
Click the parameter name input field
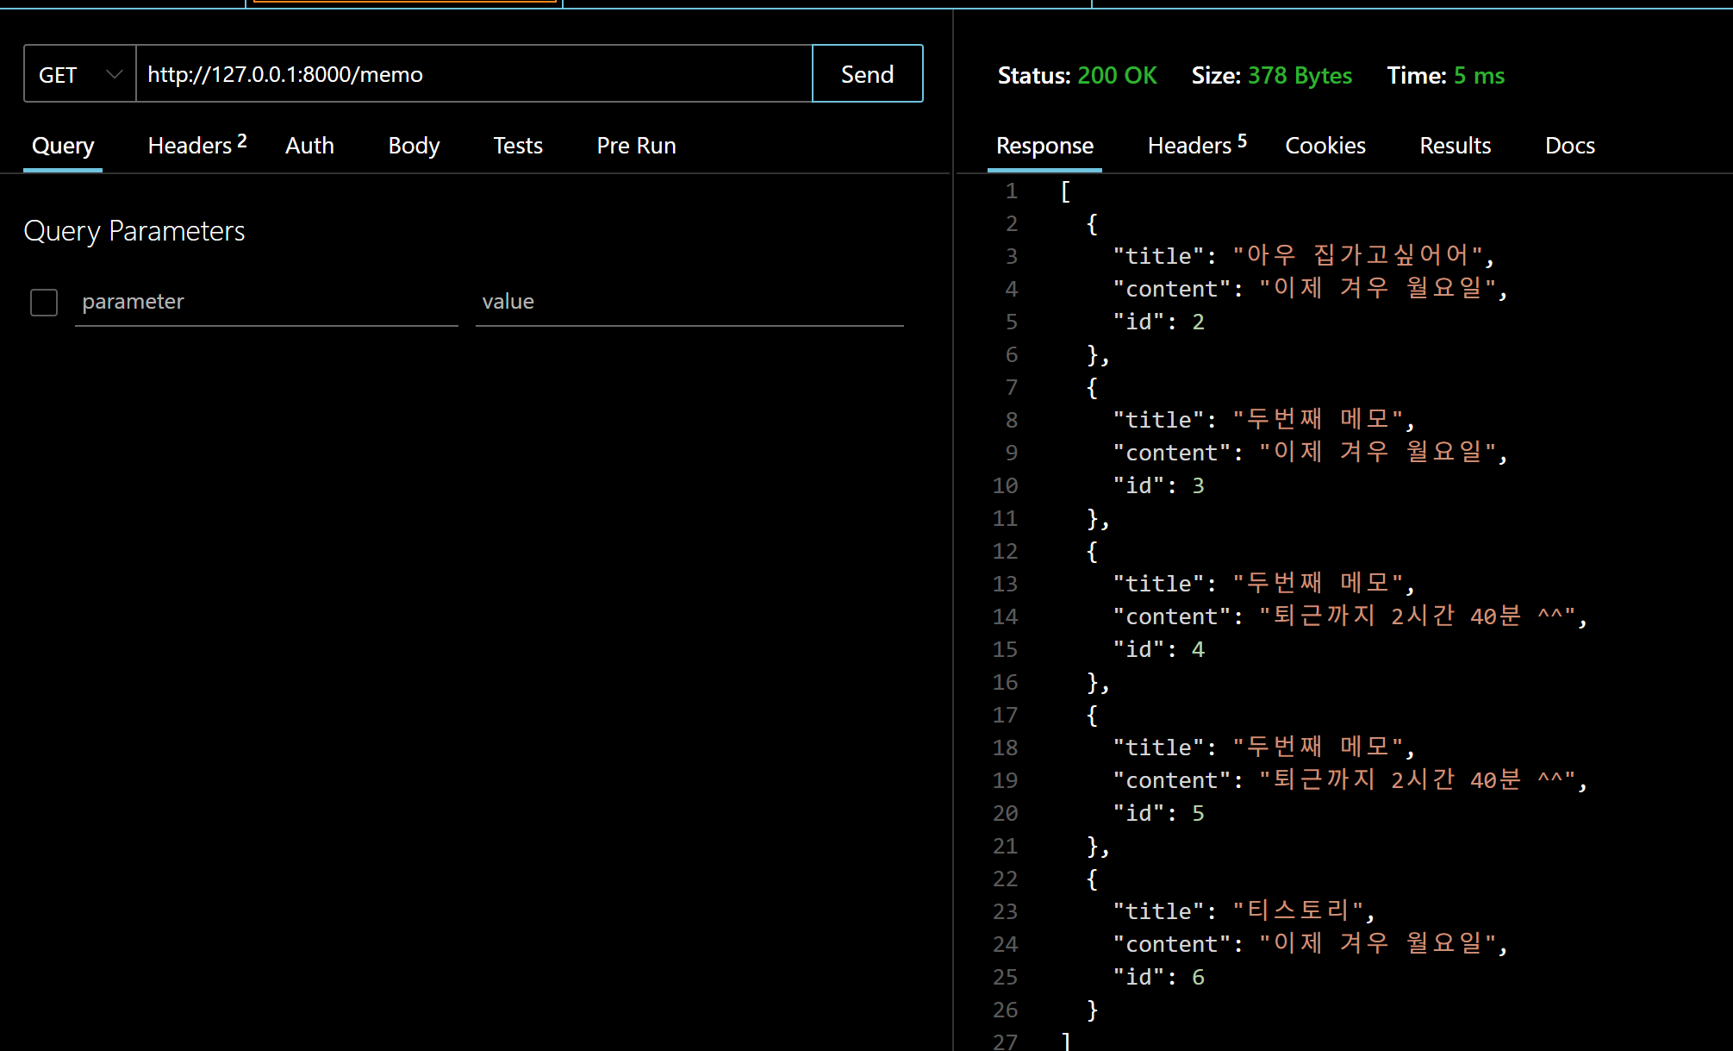pyautogui.click(x=266, y=302)
